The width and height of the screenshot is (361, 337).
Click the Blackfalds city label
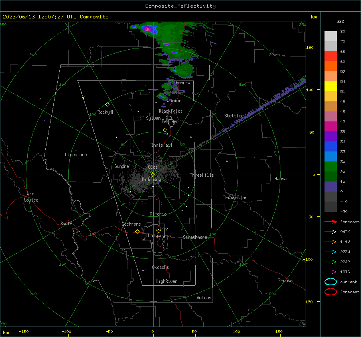coord(170,111)
